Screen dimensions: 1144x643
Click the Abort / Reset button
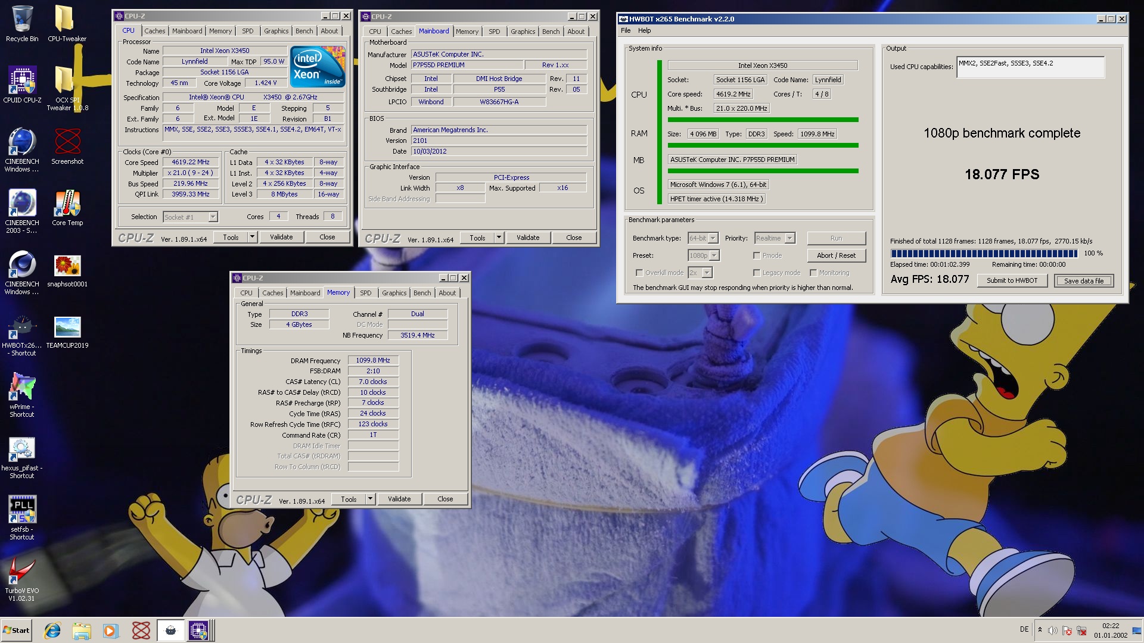[836, 255]
